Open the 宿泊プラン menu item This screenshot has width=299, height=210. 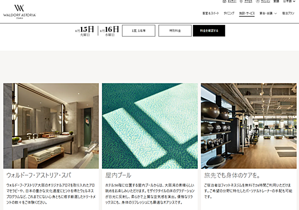[x=288, y=13]
